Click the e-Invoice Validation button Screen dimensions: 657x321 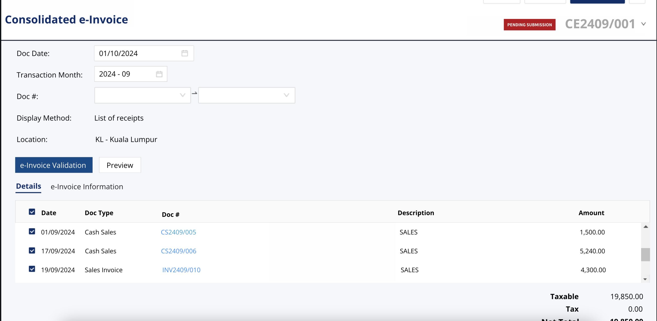click(54, 165)
